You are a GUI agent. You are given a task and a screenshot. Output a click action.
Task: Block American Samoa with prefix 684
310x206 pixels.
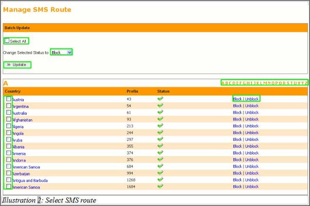click(x=237, y=166)
